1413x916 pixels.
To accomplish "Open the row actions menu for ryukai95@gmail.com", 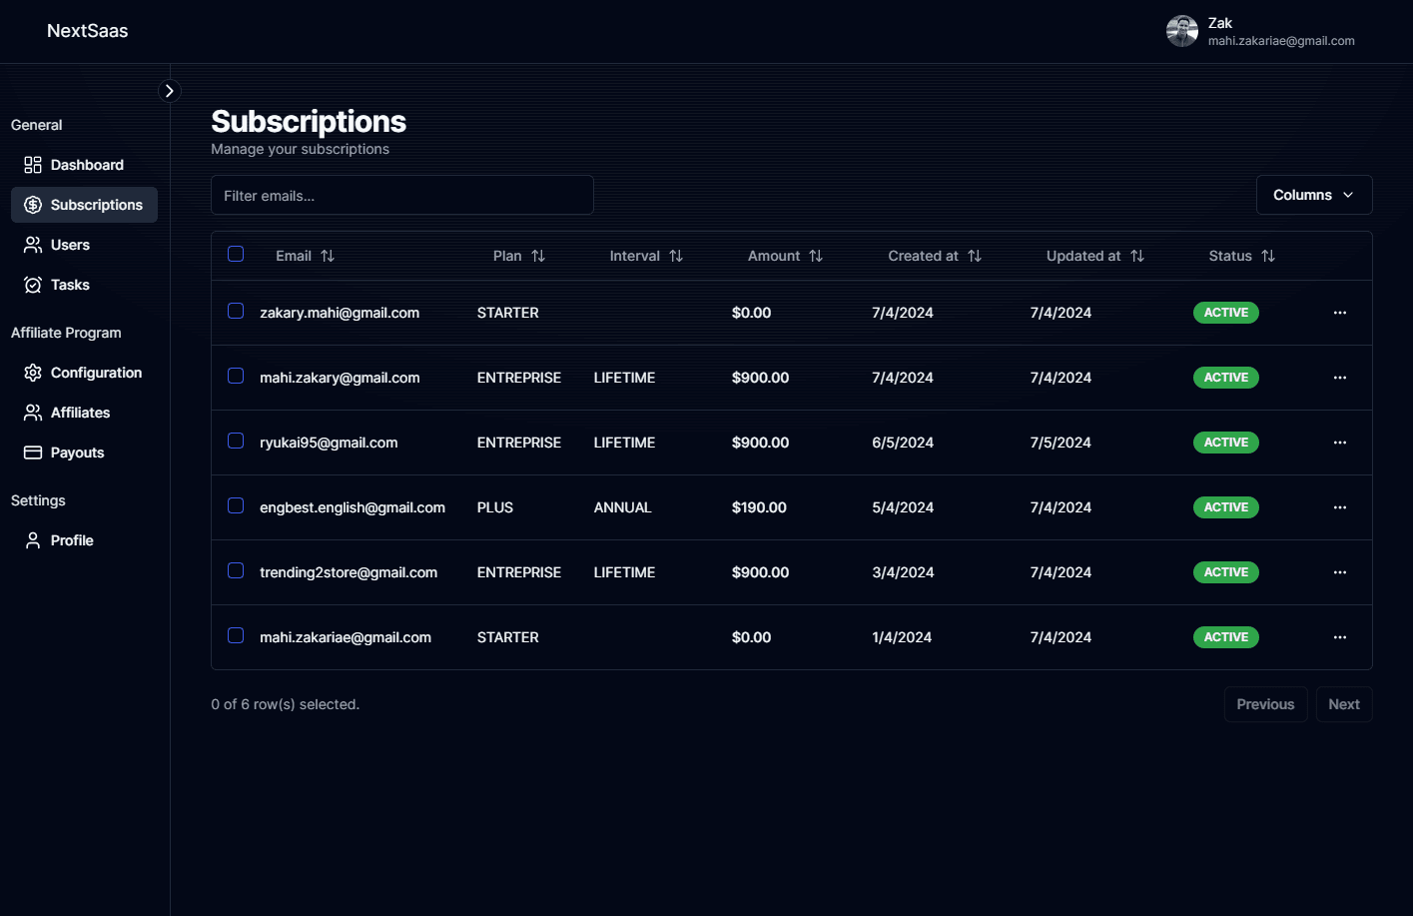I will 1339,442.
